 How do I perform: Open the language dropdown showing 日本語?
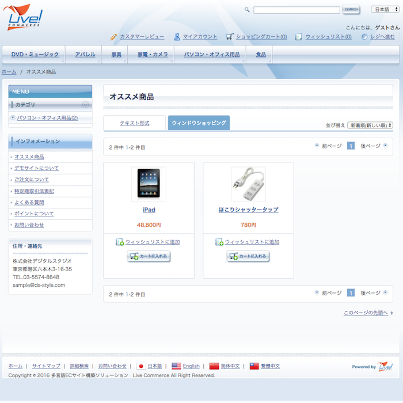(x=383, y=9)
